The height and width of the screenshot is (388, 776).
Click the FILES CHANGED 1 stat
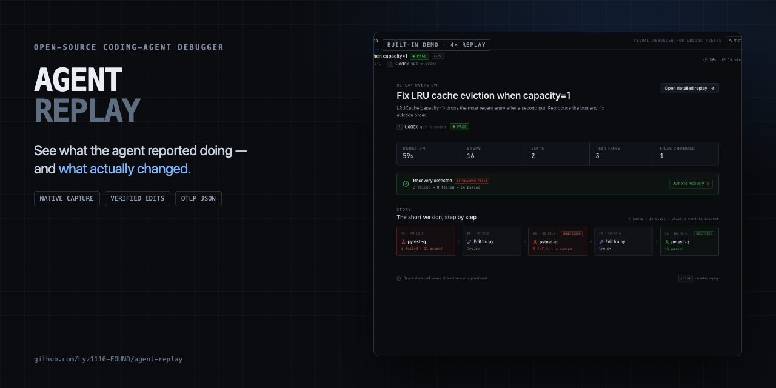[x=686, y=153]
